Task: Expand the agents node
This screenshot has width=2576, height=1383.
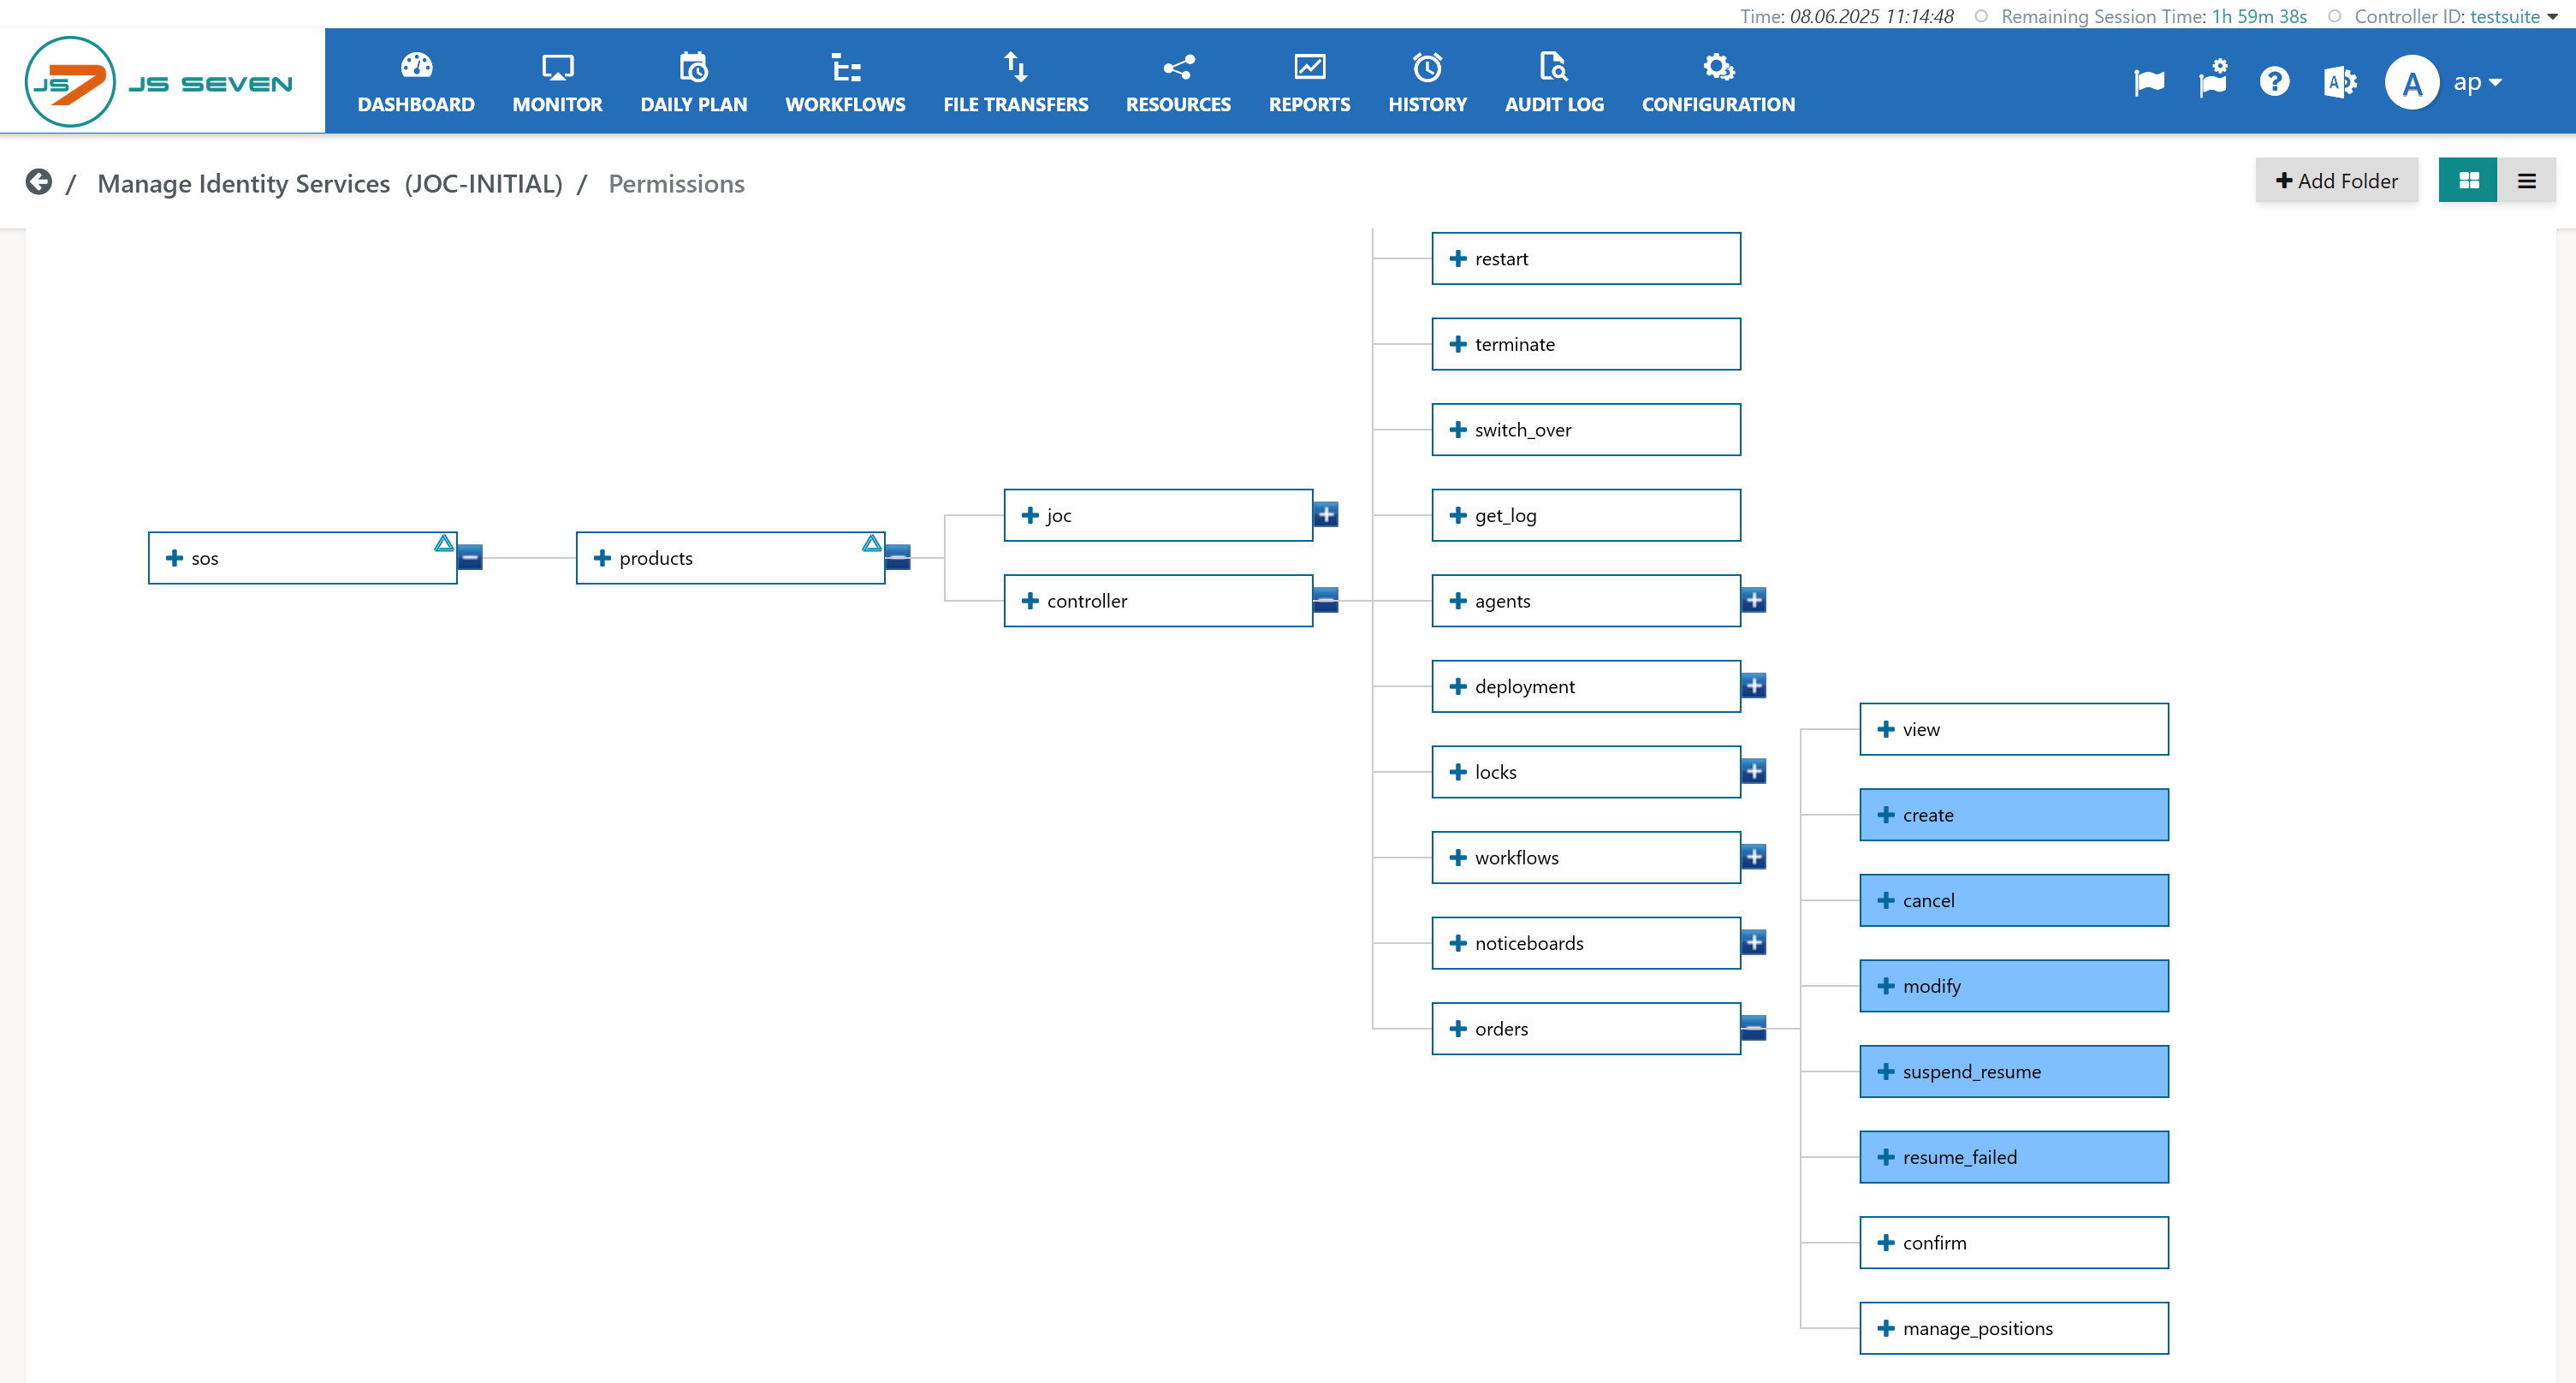Action: point(1754,600)
